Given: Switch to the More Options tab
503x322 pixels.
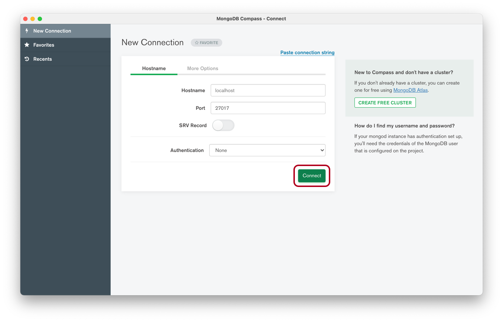Looking at the screenshot, I should pyautogui.click(x=203, y=68).
